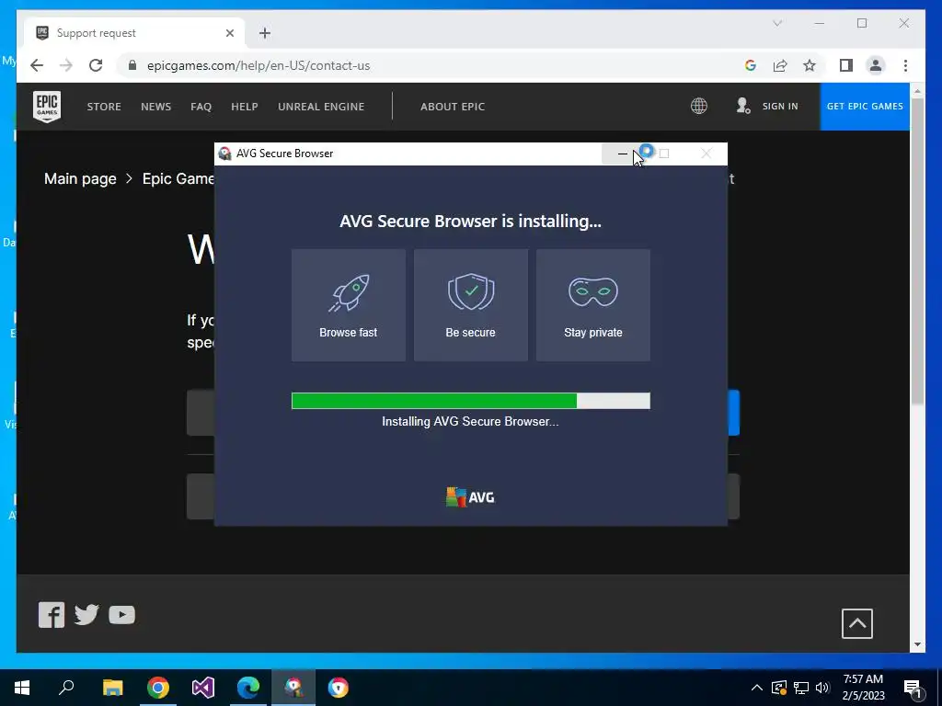Click the Be secure shield tile
The image size is (942, 706).
pyautogui.click(x=470, y=305)
